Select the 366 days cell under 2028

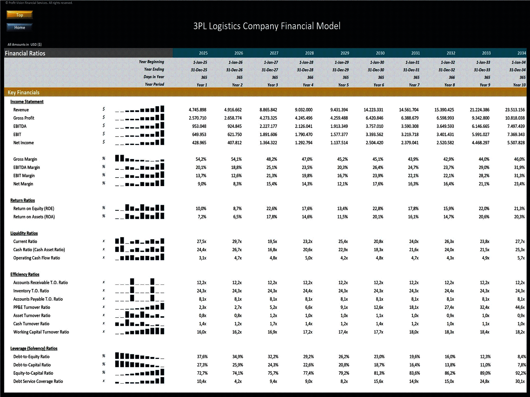click(x=310, y=77)
